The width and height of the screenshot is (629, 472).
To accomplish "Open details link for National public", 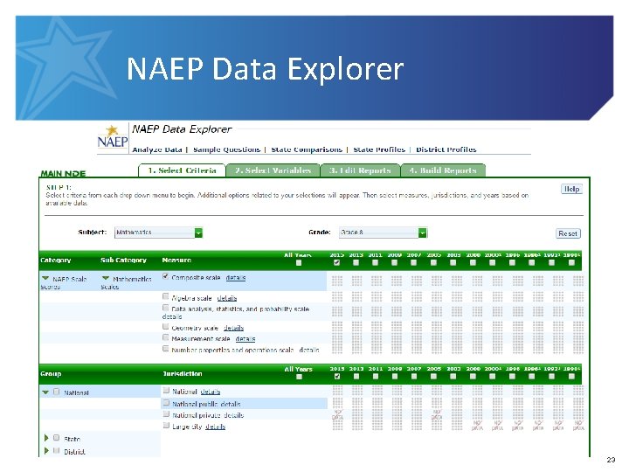I will [231, 404].
